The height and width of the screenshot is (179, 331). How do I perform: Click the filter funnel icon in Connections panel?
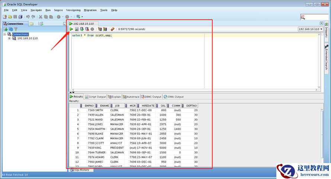16,29
